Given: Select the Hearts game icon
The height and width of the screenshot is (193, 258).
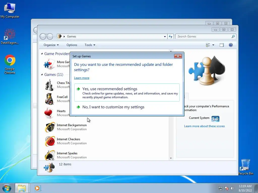Looking at the screenshot, I should 49,113.
